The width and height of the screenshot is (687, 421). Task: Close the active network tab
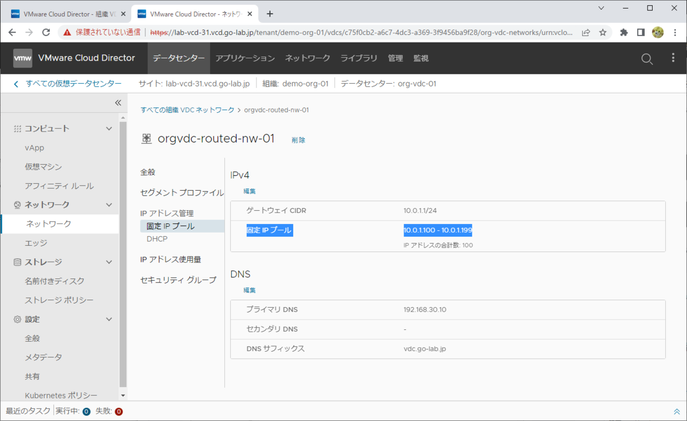tap(250, 14)
